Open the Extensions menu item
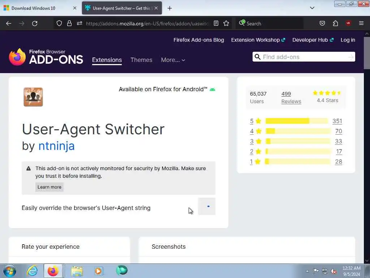Viewport: 370px width, 278px height. tap(107, 60)
